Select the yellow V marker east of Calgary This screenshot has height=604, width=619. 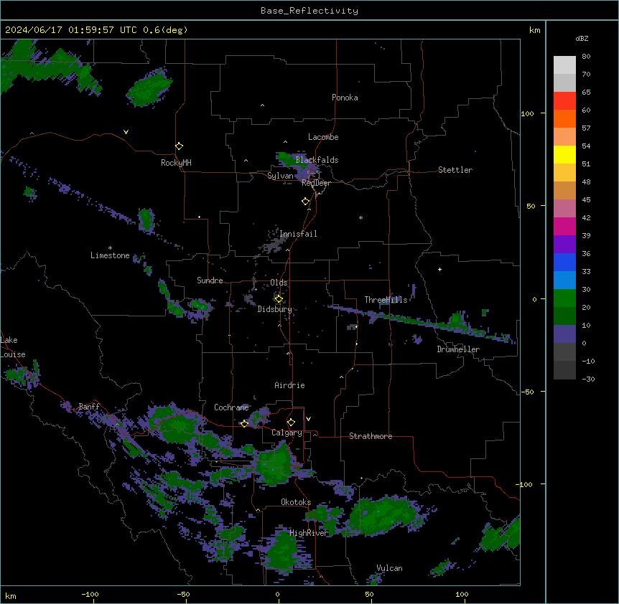pyautogui.click(x=308, y=419)
